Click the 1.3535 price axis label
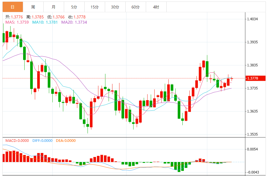The width and height of the screenshot is (267, 176). pyautogui.click(x=252, y=135)
